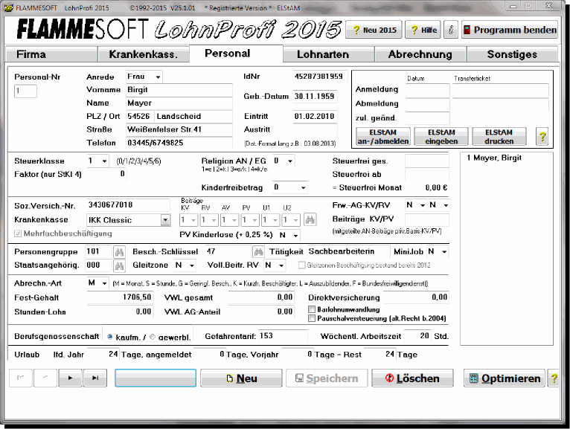Viewport: 570px width, 429px height.
Task: Select kaufm. Berufsgenossenschaft radio button
Action: tap(110, 337)
